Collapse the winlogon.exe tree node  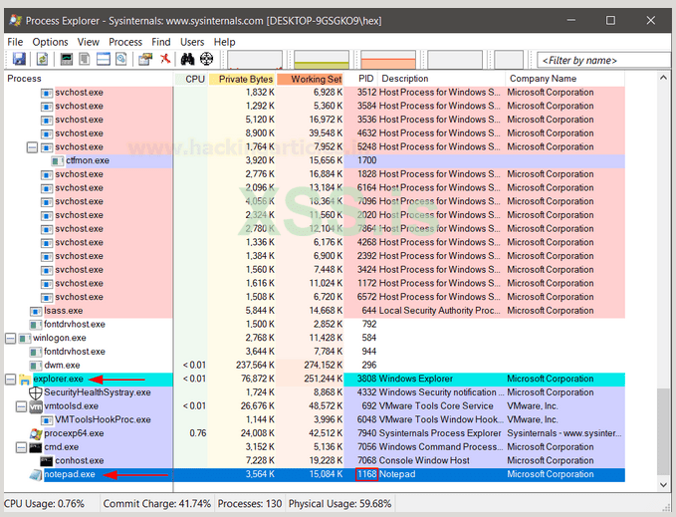tap(10, 338)
